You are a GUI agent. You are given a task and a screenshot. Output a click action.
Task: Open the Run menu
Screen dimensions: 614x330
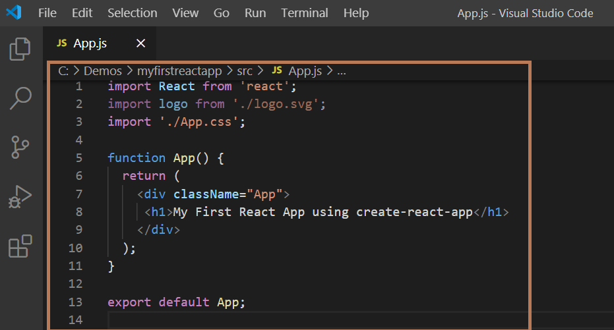(x=255, y=13)
